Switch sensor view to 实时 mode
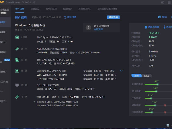172x129 pixels. pos(136,76)
